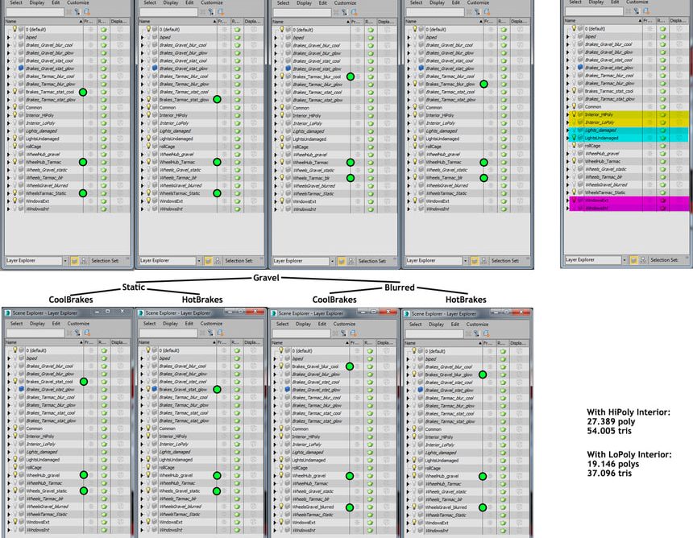Expand the biped layer in bottom-left panel
Viewport: 693px width, 538px height.
pyautogui.click(x=7, y=358)
